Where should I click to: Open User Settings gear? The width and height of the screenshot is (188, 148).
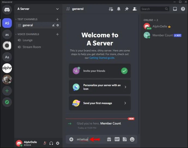click(x=58, y=143)
